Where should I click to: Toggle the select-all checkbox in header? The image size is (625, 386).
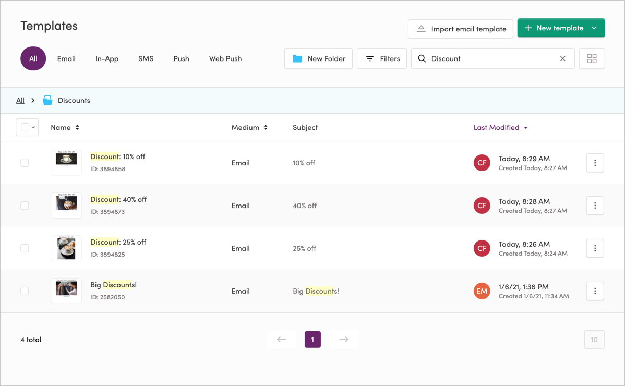coord(25,127)
